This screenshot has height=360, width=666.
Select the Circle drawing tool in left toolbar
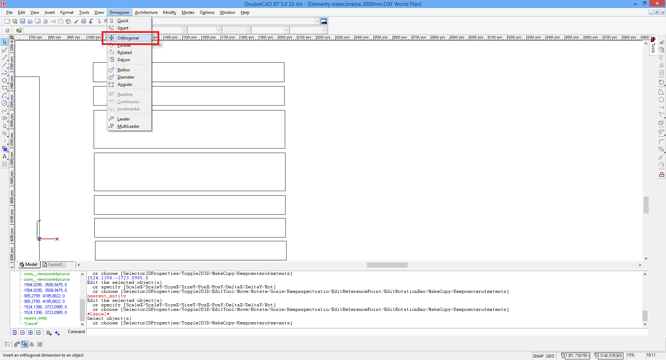[x=5, y=103]
